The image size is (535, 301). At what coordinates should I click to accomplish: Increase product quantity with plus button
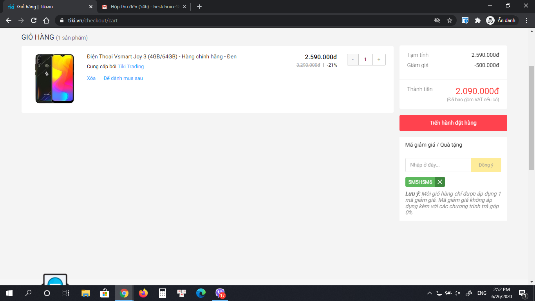click(379, 60)
